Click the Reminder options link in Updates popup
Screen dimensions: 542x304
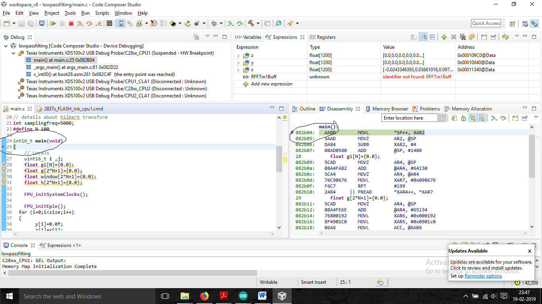[483, 275]
